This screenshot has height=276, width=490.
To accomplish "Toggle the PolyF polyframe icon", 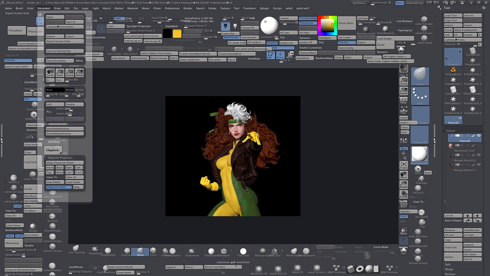I will point(404,204).
